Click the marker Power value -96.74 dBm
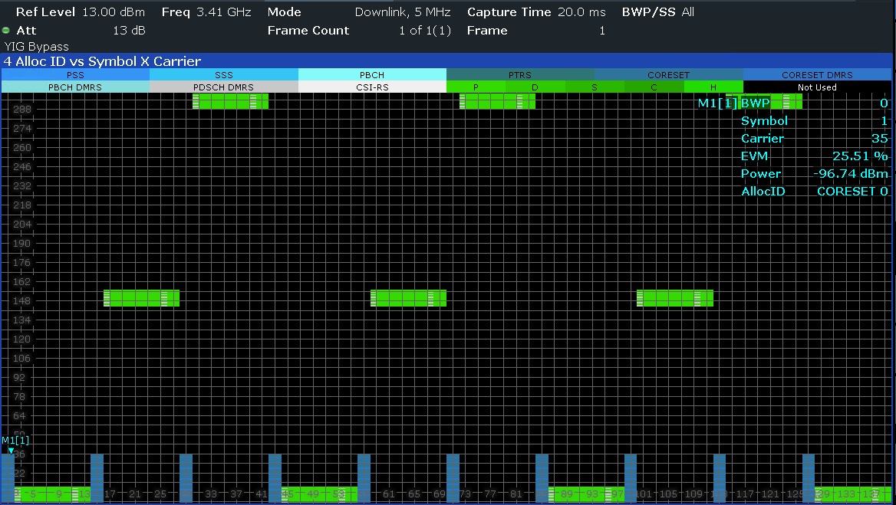This screenshot has width=896, height=505. [x=851, y=173]
